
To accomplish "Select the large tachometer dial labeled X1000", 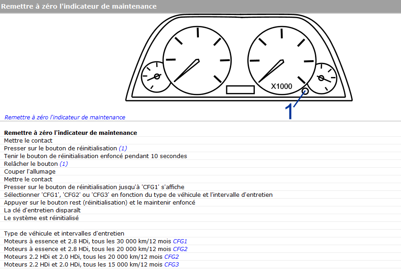I will click(282, 61).
